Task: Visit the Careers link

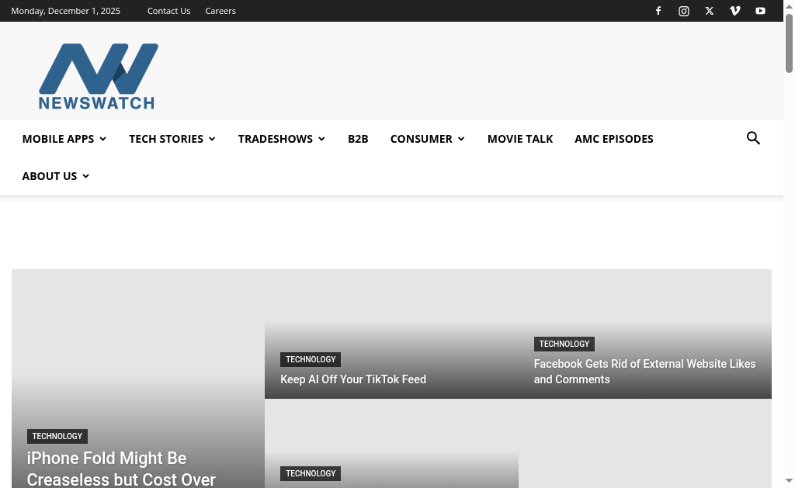Action: 220,11
